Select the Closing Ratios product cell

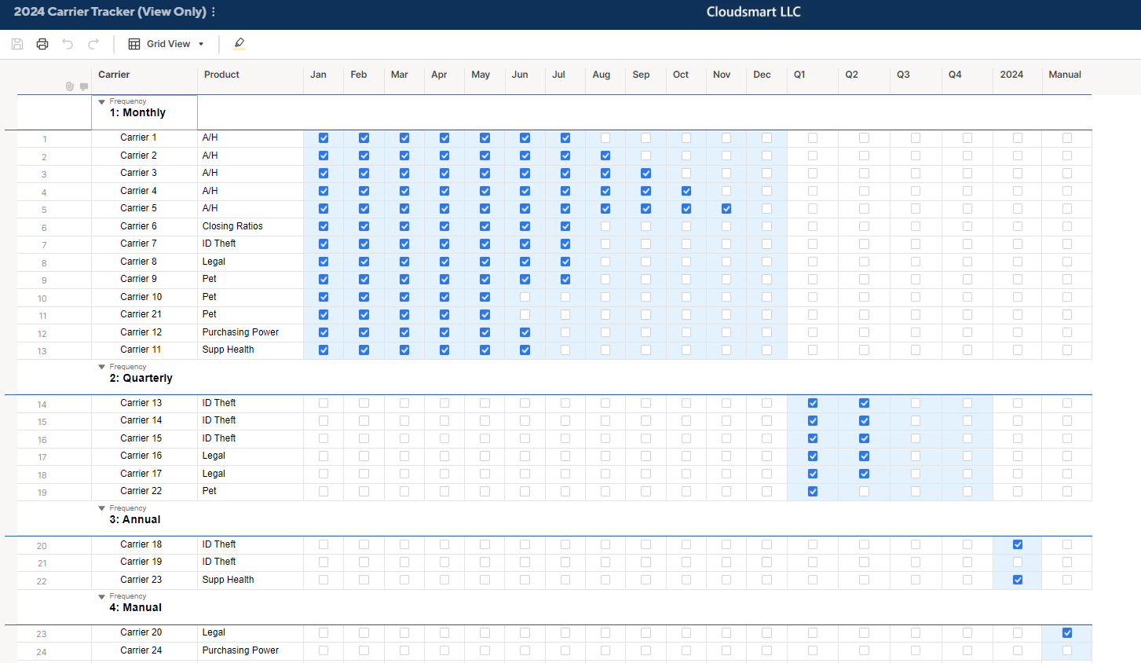[x=251, y=226]
